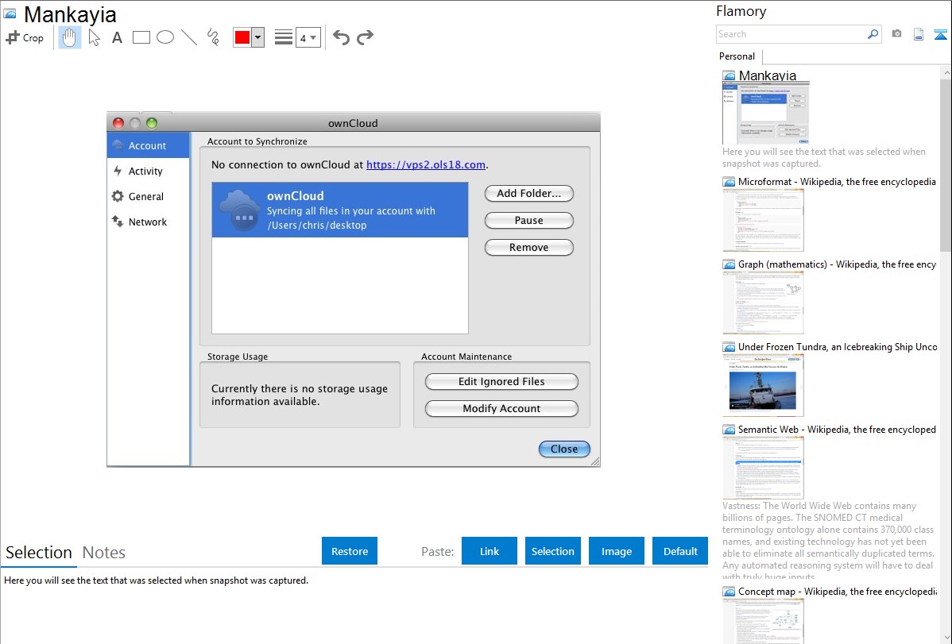Paste as Link

pos(490,551)
